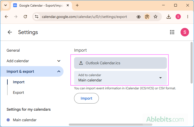Screen dimensions: 194x127
Task: Click the horizontal scrollbar
Action: click(x=110, y=125)
